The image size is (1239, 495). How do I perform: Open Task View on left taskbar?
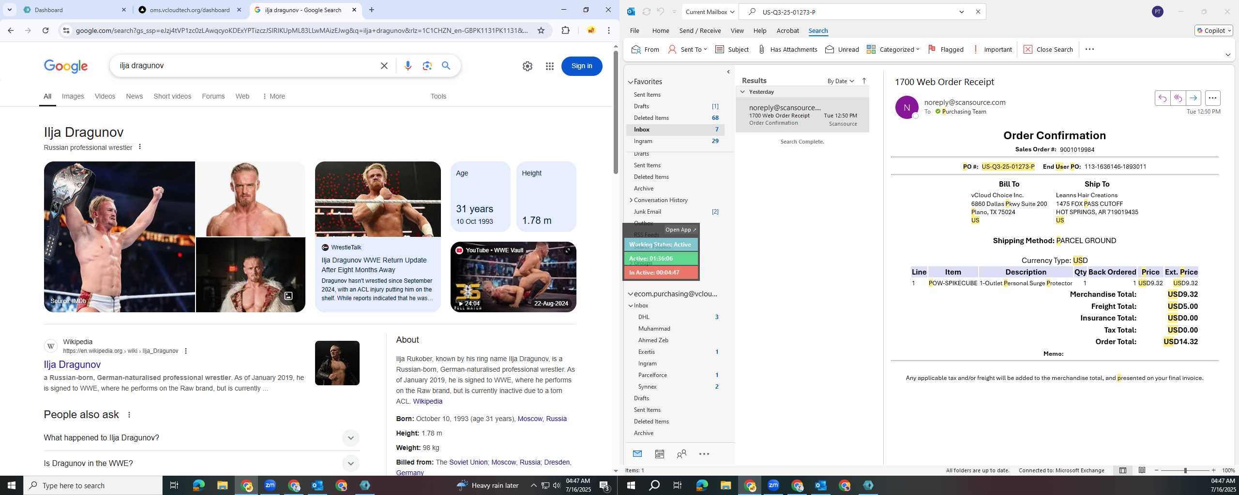(174, 485)
